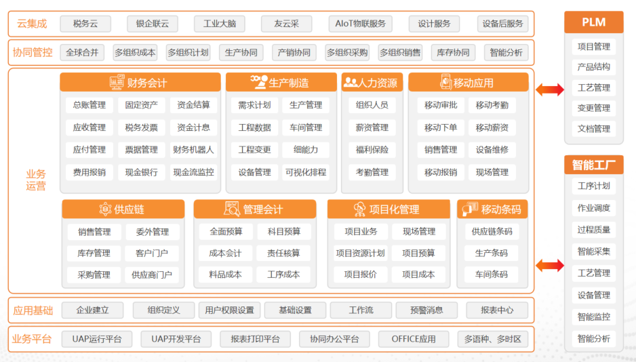The height and width of the screenshot is (362, 636).
Task: Click the 管理会计 magnifier icon
Action: click(x=232, y=209)
